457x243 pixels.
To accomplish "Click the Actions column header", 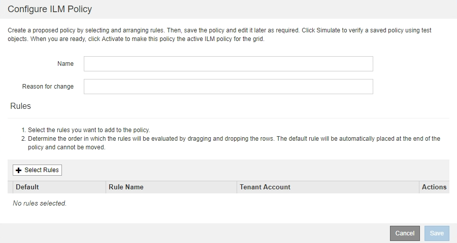I will click(x=434, y=187).
